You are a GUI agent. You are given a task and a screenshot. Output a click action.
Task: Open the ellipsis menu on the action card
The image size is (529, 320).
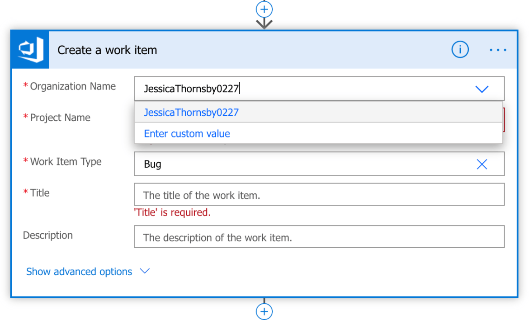pyautogui.click(x=498, y=50)
